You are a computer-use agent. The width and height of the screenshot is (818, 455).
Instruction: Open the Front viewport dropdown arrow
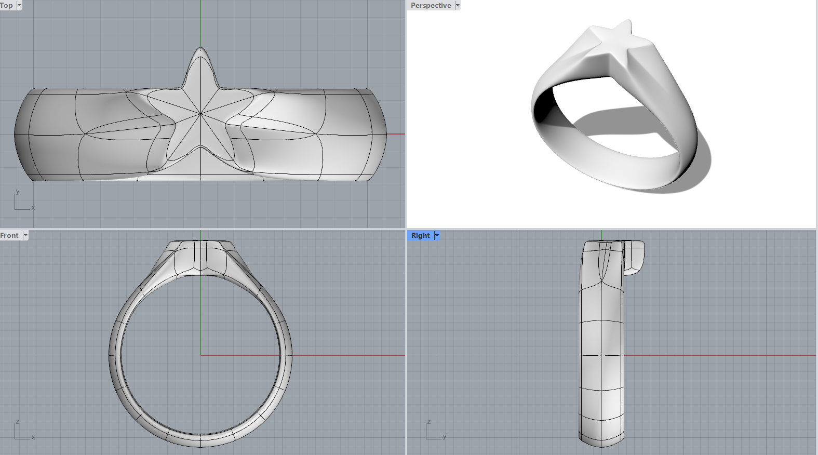[25, 235]
